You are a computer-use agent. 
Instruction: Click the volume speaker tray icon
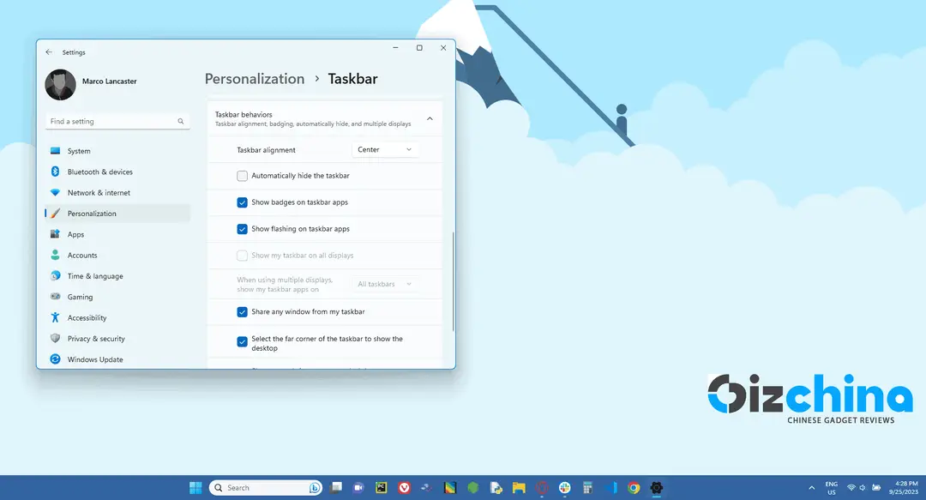(x=863, y=488)
